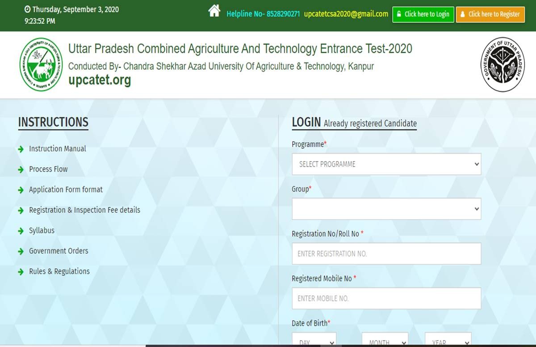Open the Year dropdown for date of birth
This screenshot has height=347, width=536.
click(448, 341)
